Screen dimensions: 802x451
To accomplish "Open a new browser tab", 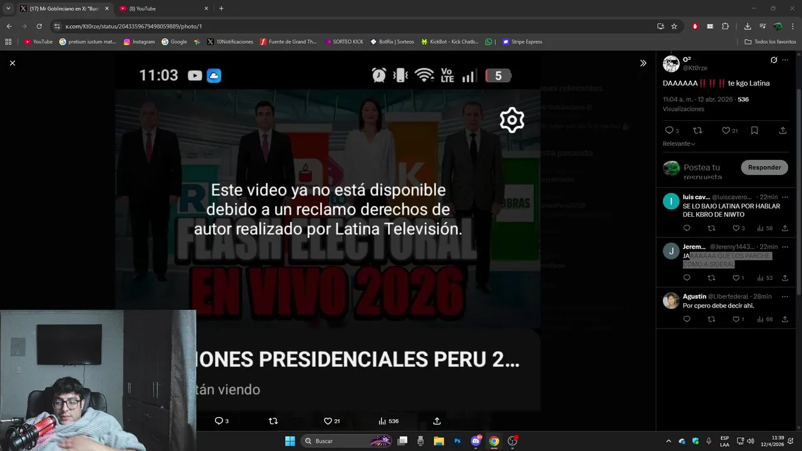I will [221, 8].
